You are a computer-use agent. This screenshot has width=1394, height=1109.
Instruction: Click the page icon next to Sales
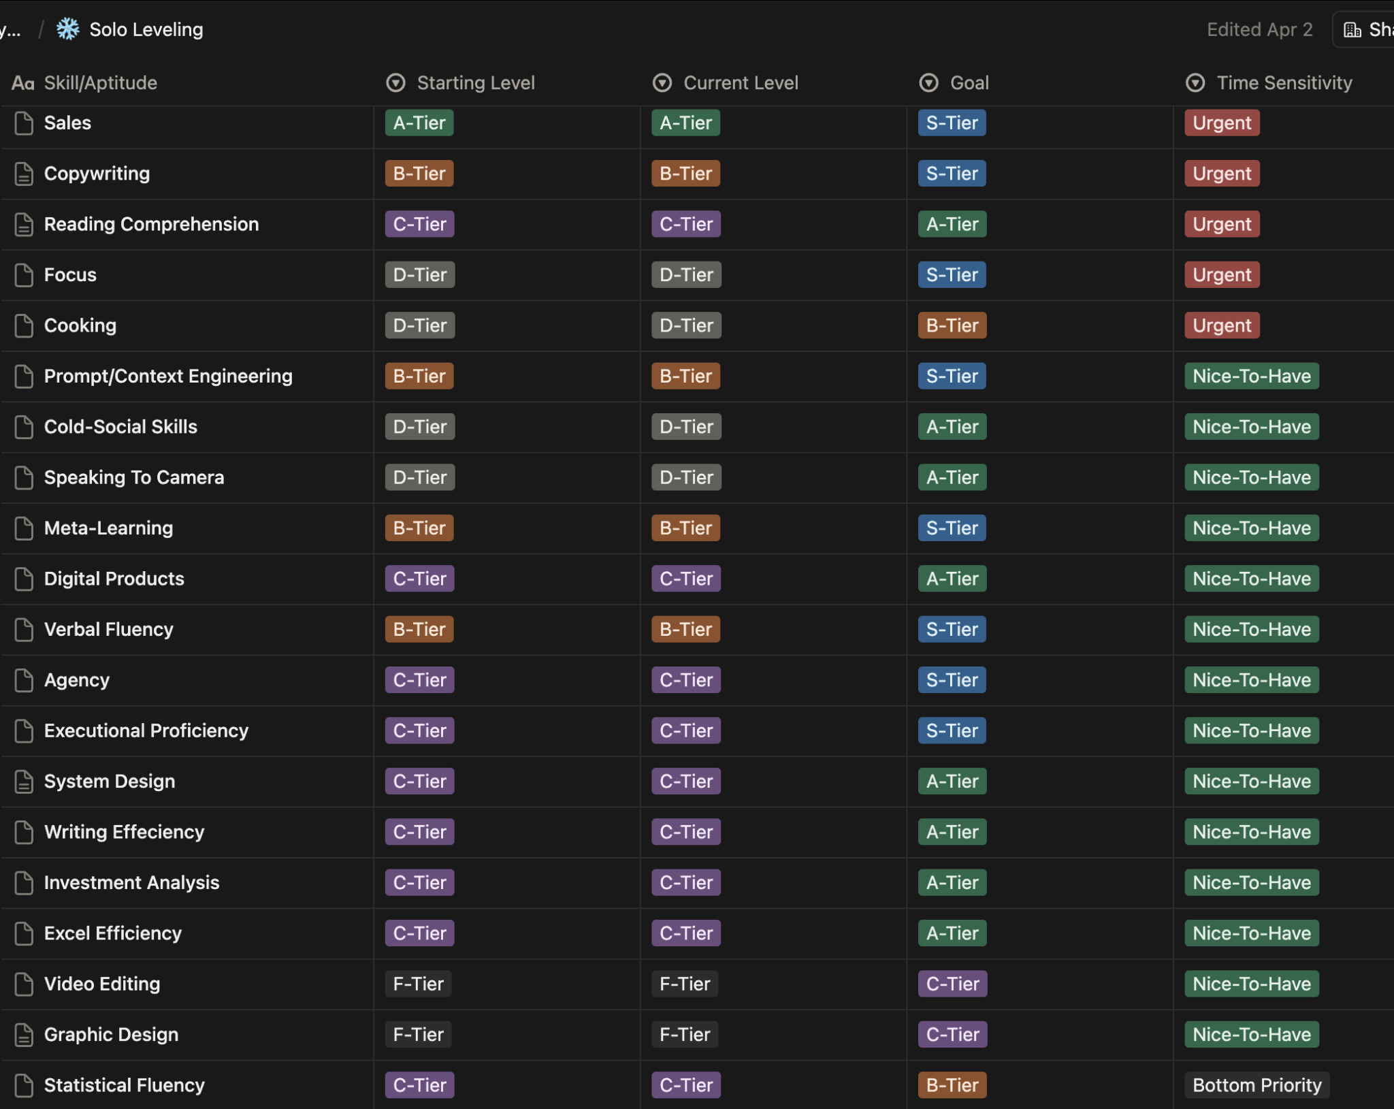[24, 123]
